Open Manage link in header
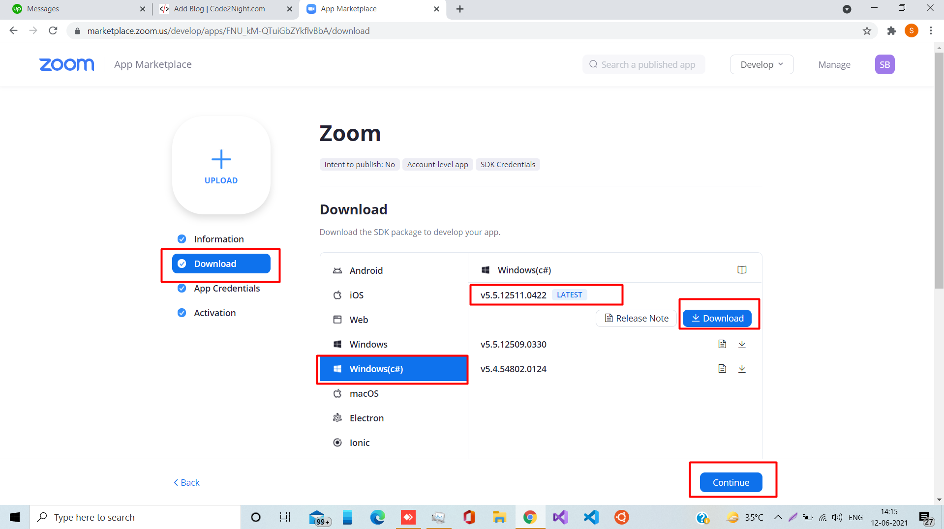Viewport: 944px width, 529px height. click(x=834, y=64)
